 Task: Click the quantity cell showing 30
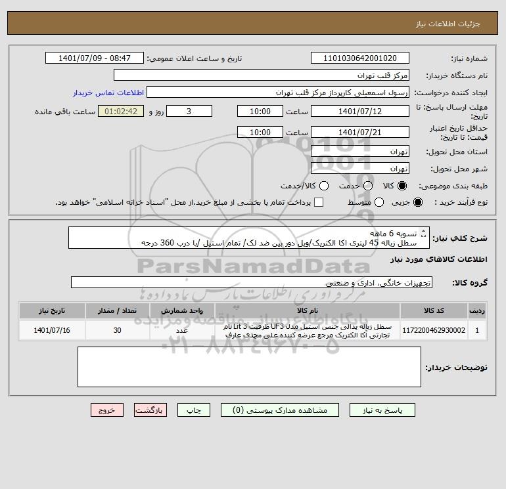pos(117,330)
